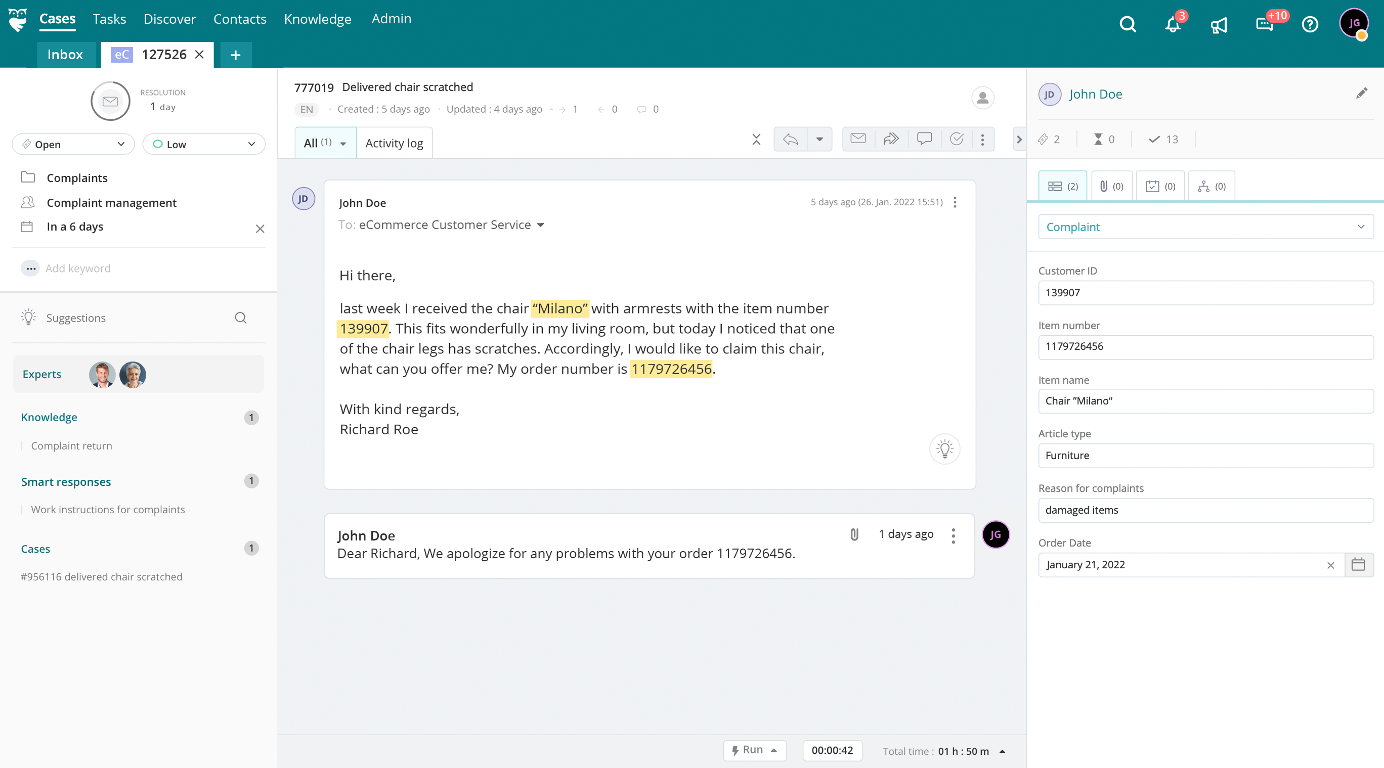Click the lightbulb icon in message
1384x768 pixels.
coord(944,448)
